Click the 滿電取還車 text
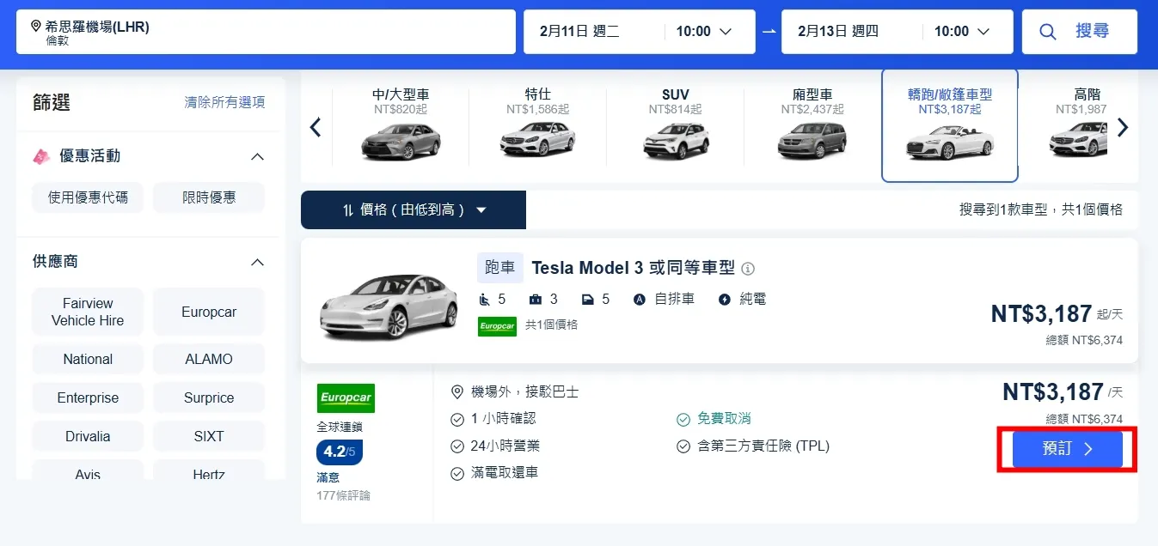The image size is (1158, 546). click(505, 473)
